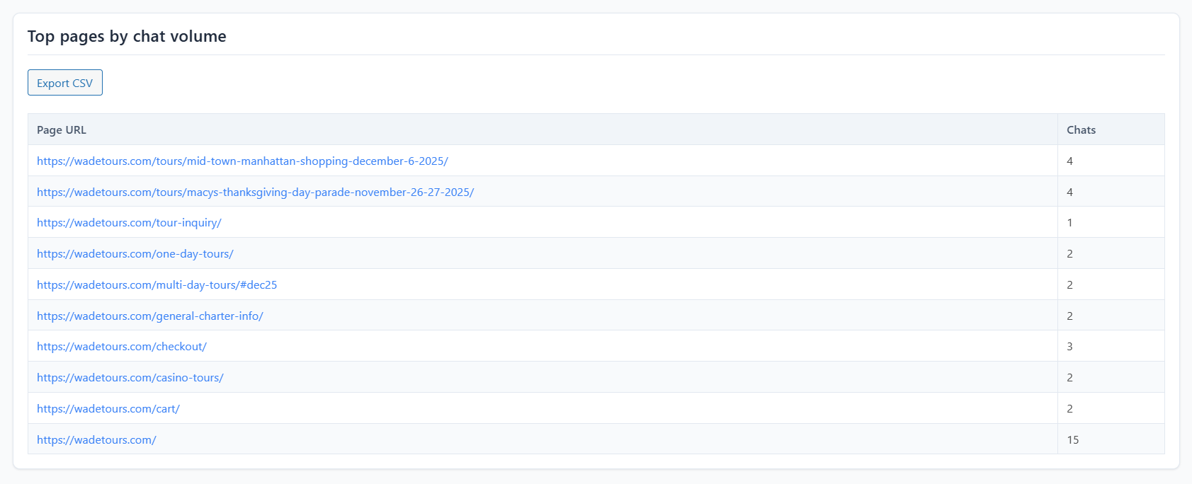
Task: Select the chat count 3 in checkout row
Action: tap(1069, 347)
